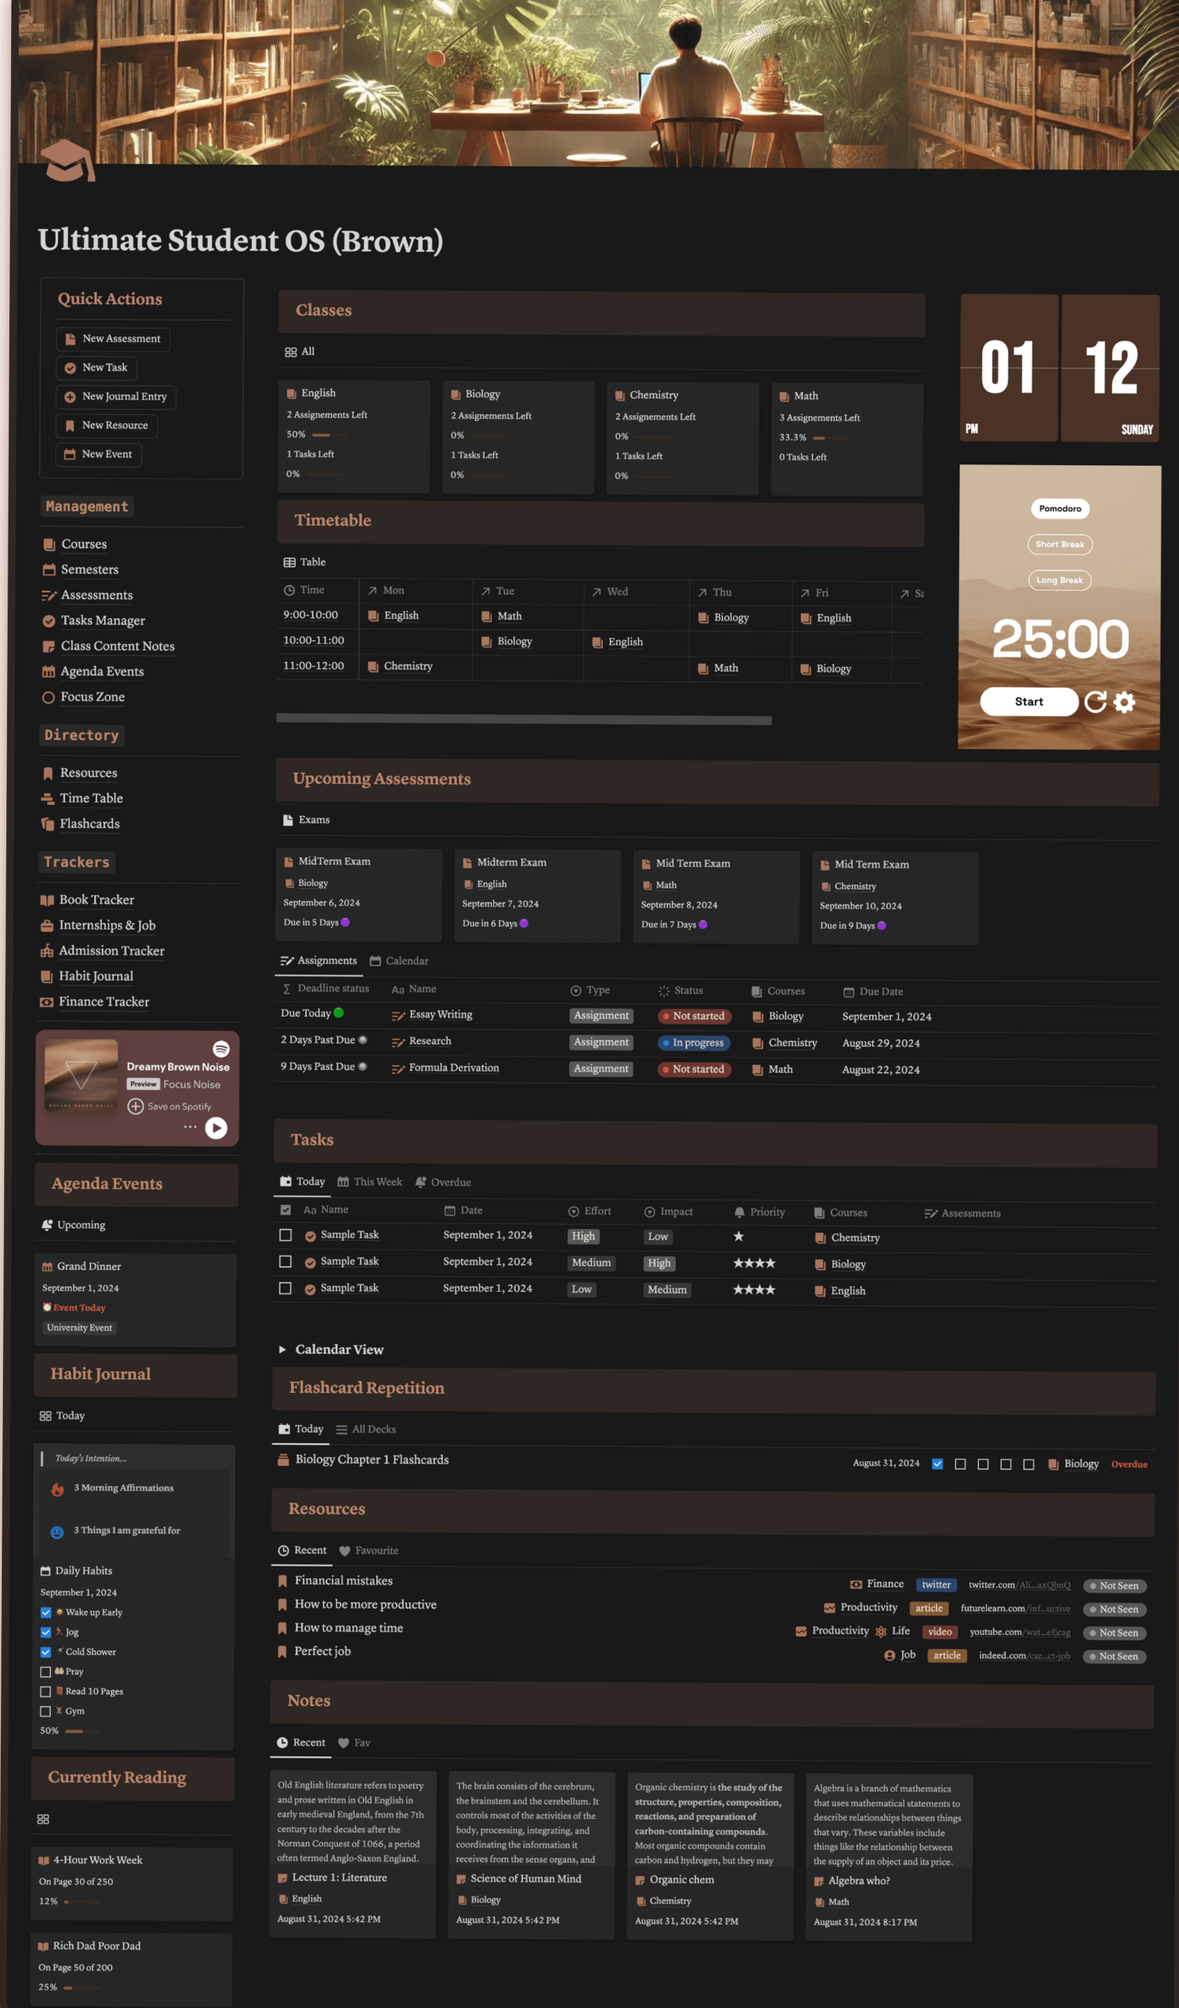This screenshot has width=1179, height=2008.
Task: Check the Gym habit
Action: click(45, 1712)
